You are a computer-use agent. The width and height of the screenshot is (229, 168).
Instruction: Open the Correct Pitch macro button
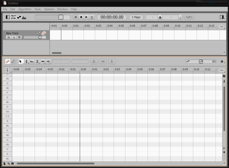[94, 61]
